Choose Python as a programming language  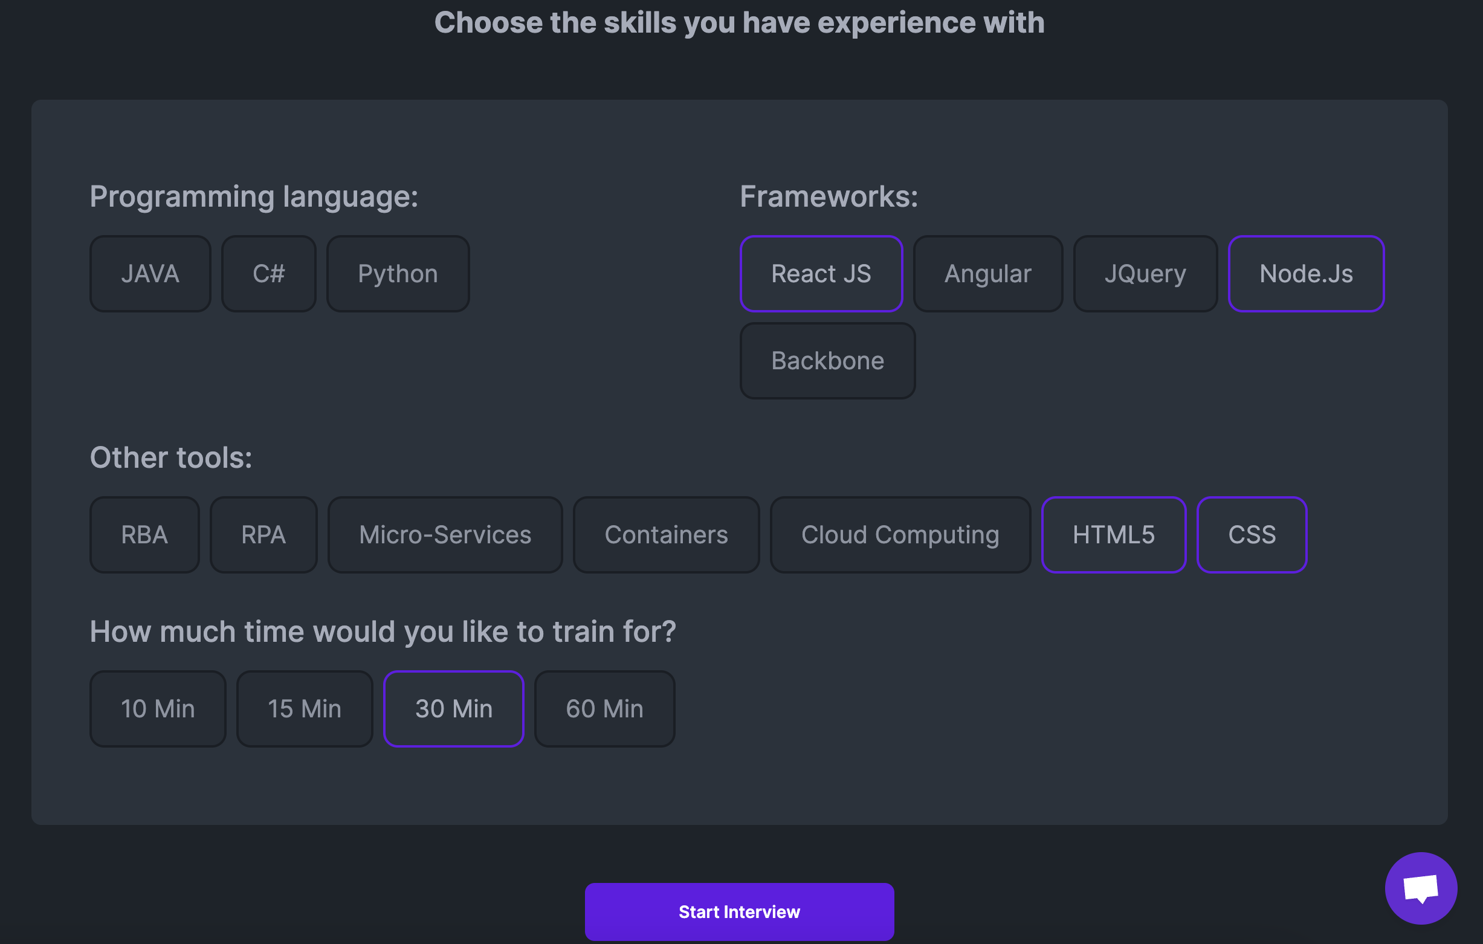coord(398,273)
